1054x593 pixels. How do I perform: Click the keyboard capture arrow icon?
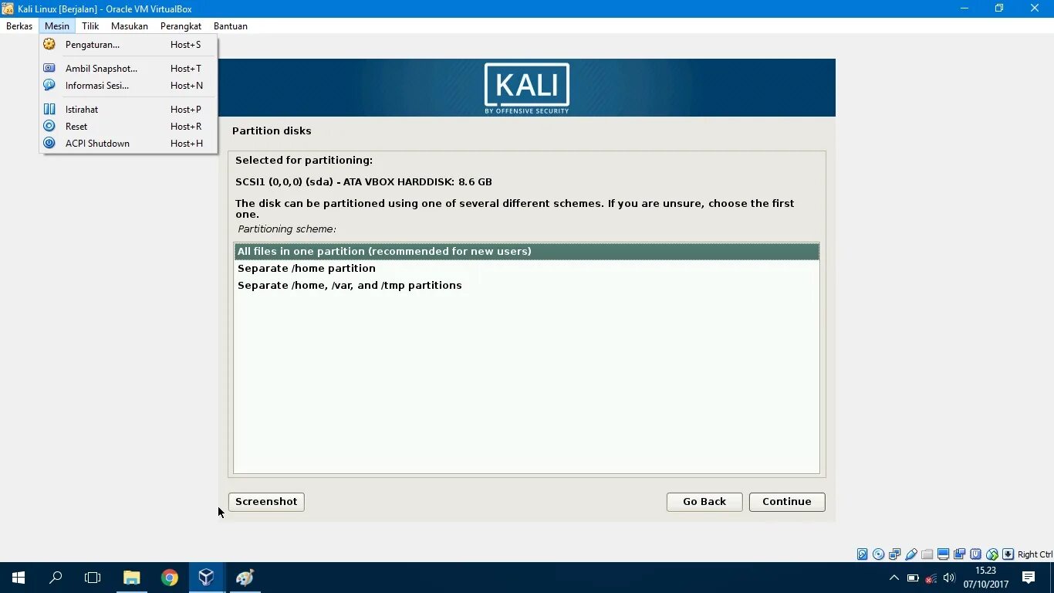[x=1008, y=554]
